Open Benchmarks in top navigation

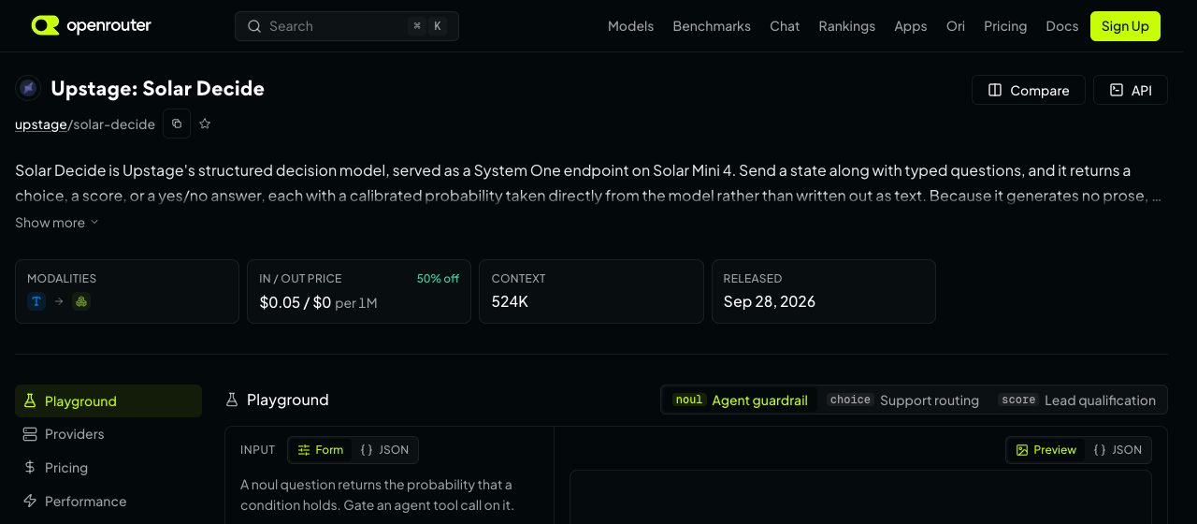[x=712, y=26]
